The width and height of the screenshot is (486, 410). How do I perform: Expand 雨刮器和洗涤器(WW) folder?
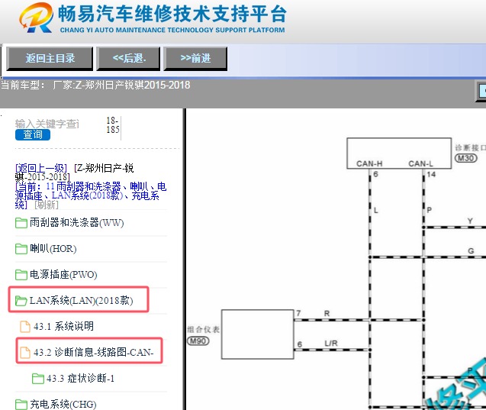pyautogui.click(x=76, y=223)
